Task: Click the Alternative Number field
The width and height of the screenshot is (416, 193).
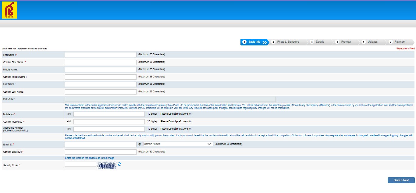Action: tap(109, 129)
